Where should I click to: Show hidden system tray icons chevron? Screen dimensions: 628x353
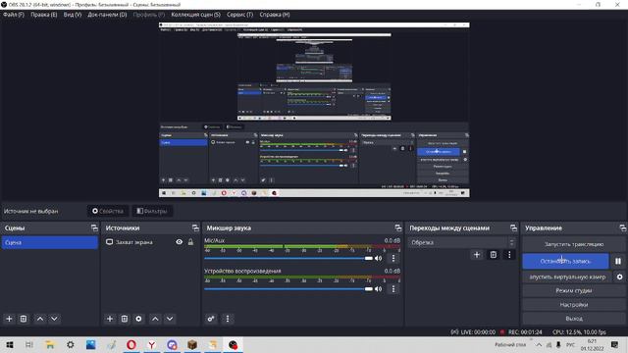point(539,344)
